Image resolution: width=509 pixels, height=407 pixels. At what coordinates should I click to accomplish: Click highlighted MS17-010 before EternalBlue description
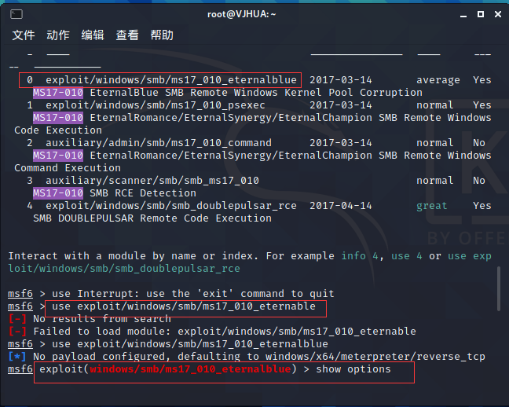click(x=58, y=93)
